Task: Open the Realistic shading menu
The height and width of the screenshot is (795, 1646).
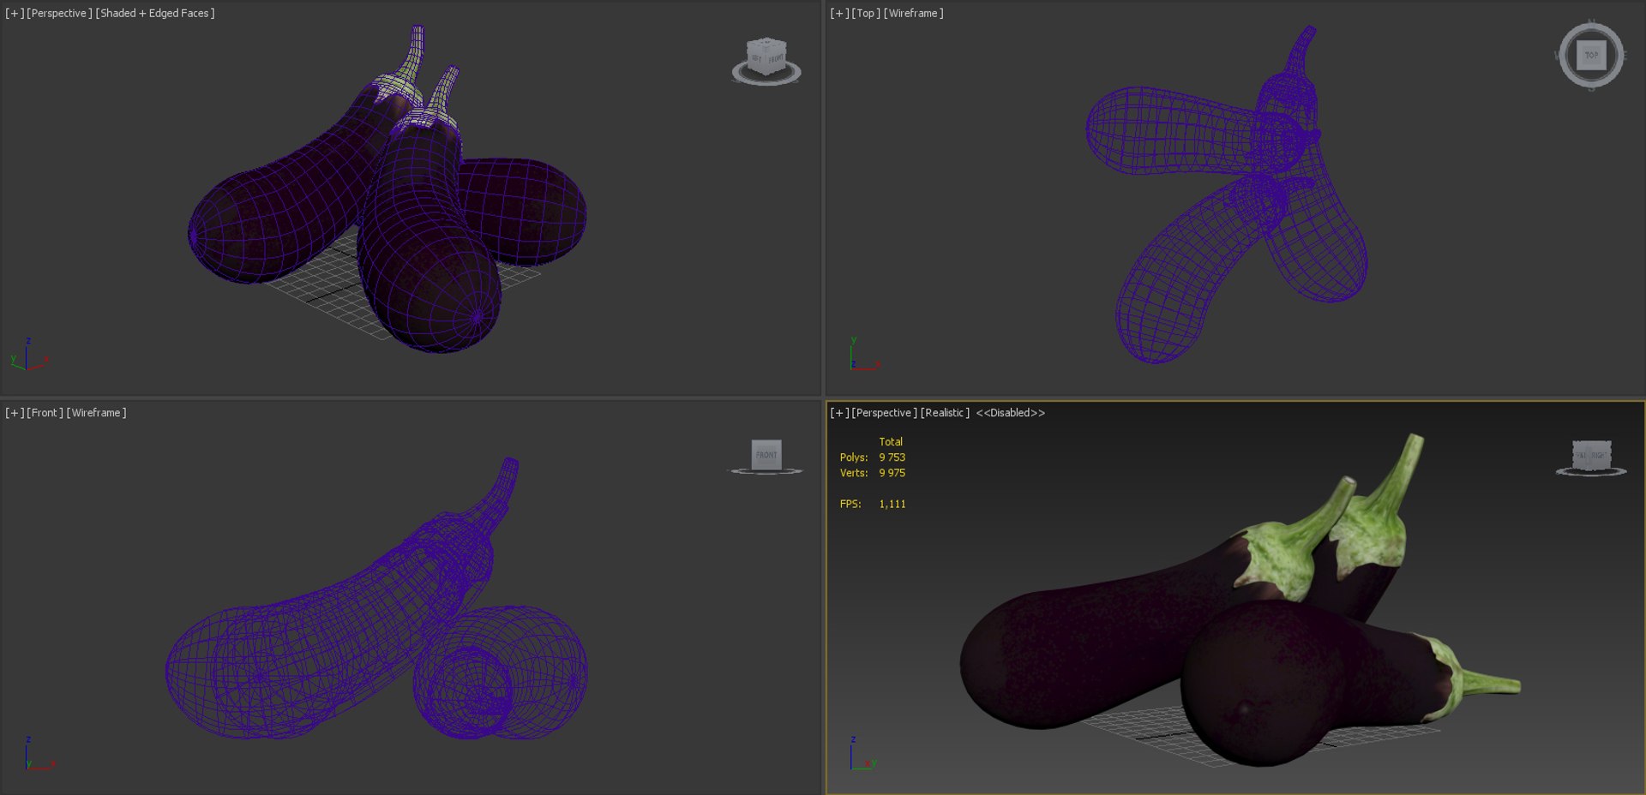Action: [x=945, y=413]
